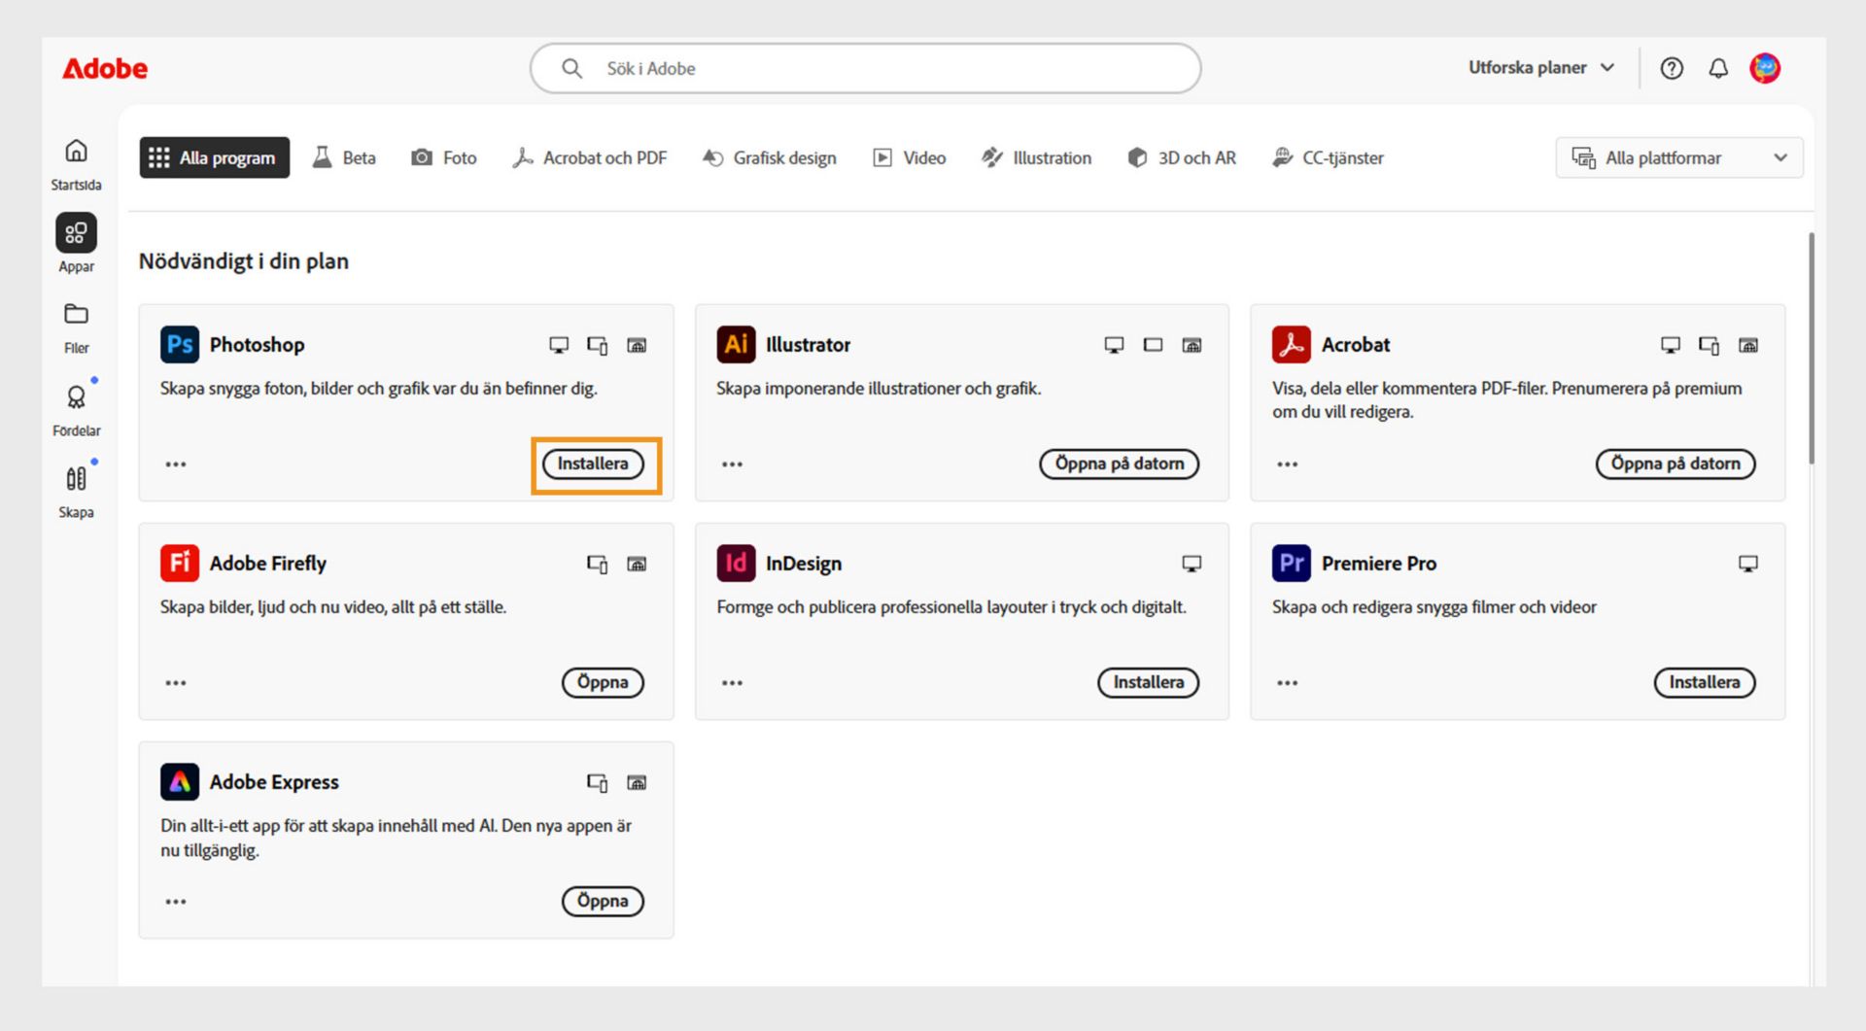This screenshot has height=1031, width=1866.
Task: Click the vertical page scrollbar
Action: pyautogui.click(x=1811, y=348)
